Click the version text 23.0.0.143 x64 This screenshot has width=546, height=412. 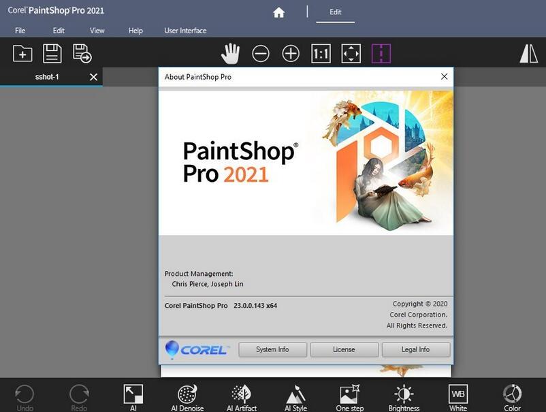pyautogui.click(x=255, y=306)
